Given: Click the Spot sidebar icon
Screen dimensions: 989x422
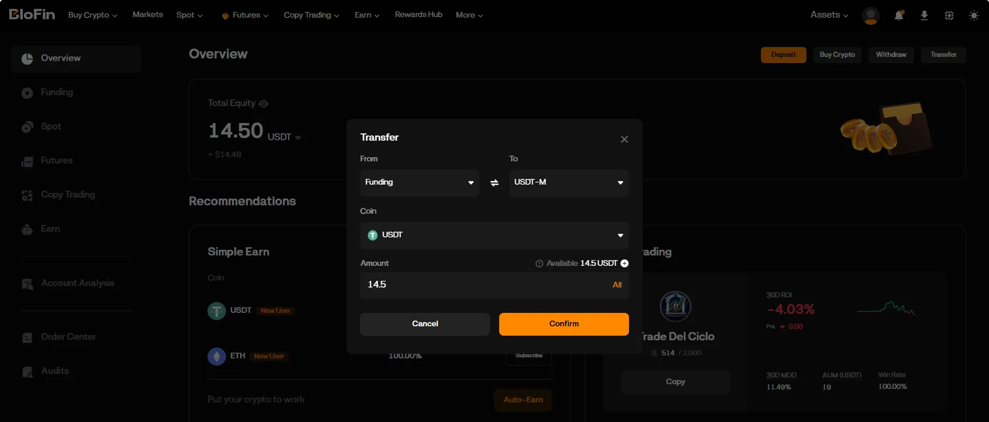Looking at the screenshot, I should coord(27,127).
